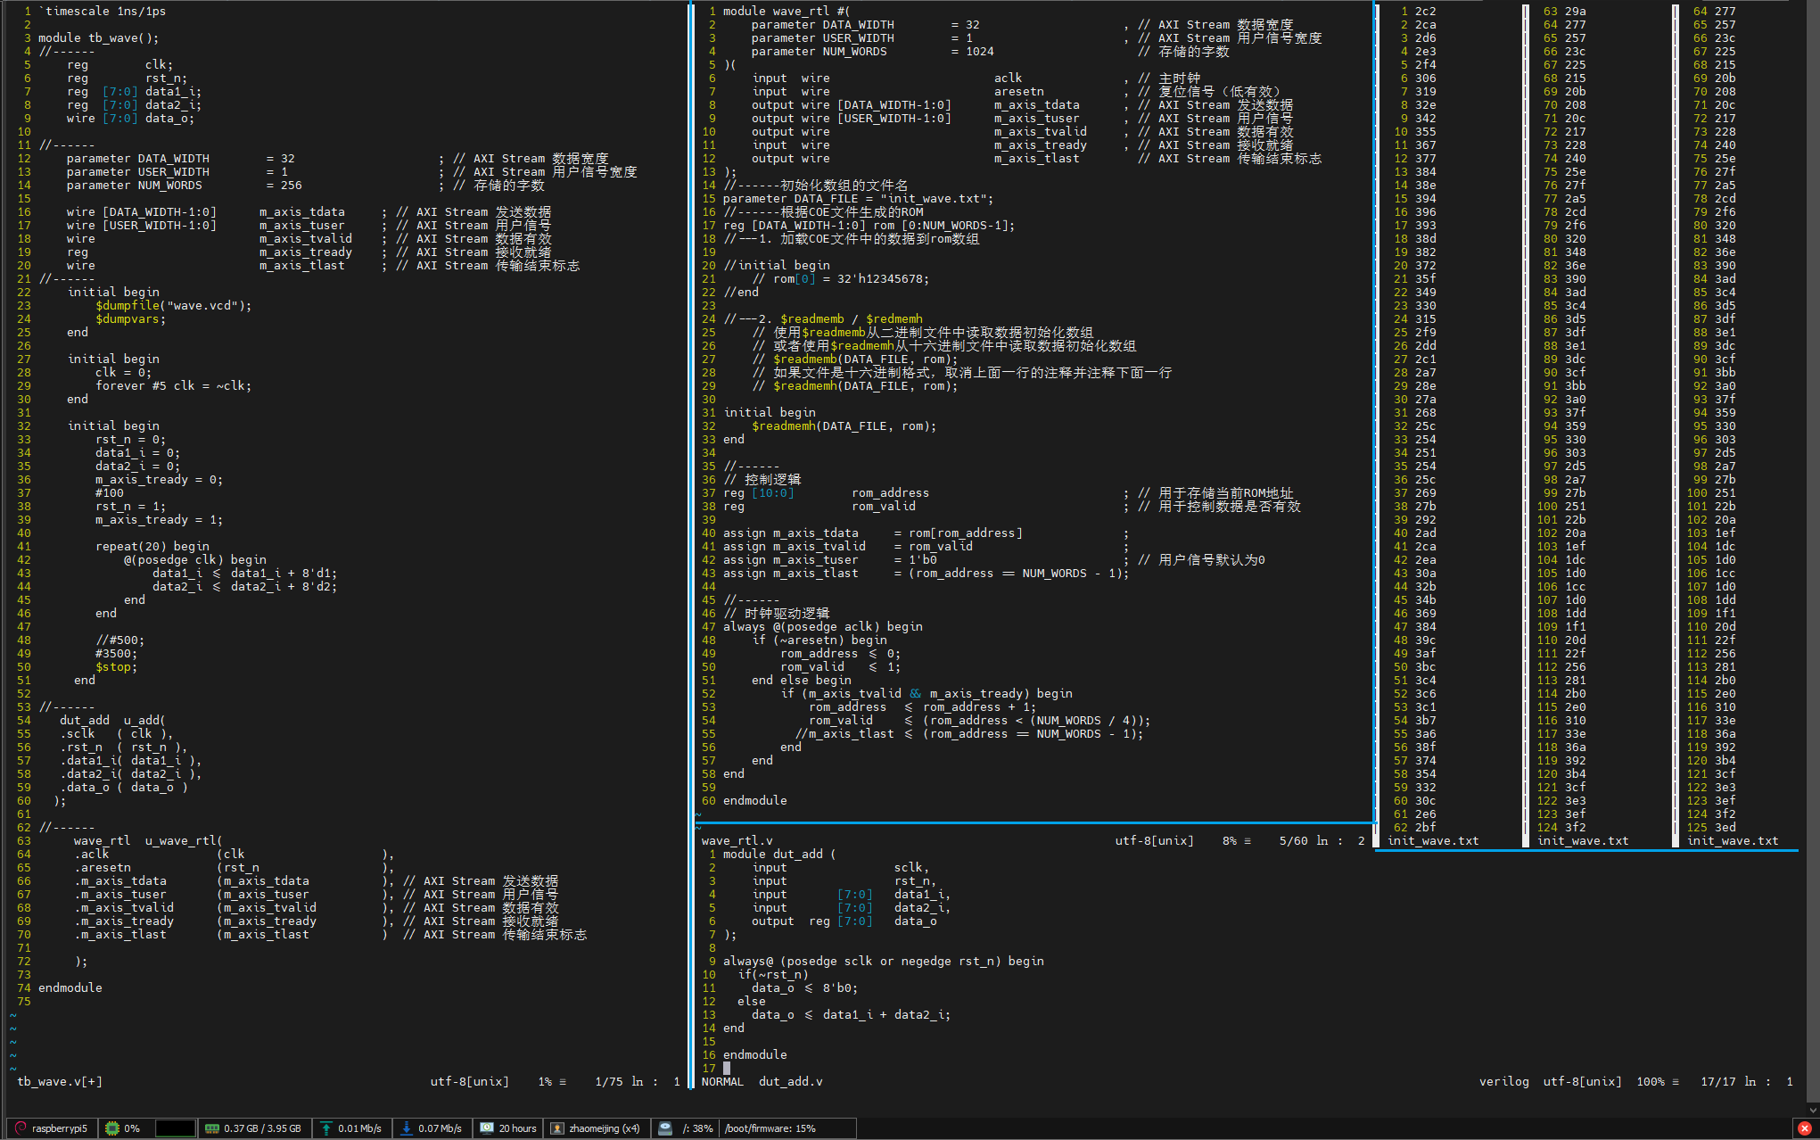Click the user icon beside zhaomeijing
Viewport: 1820px width, 1140px height.
[557, 1128]
